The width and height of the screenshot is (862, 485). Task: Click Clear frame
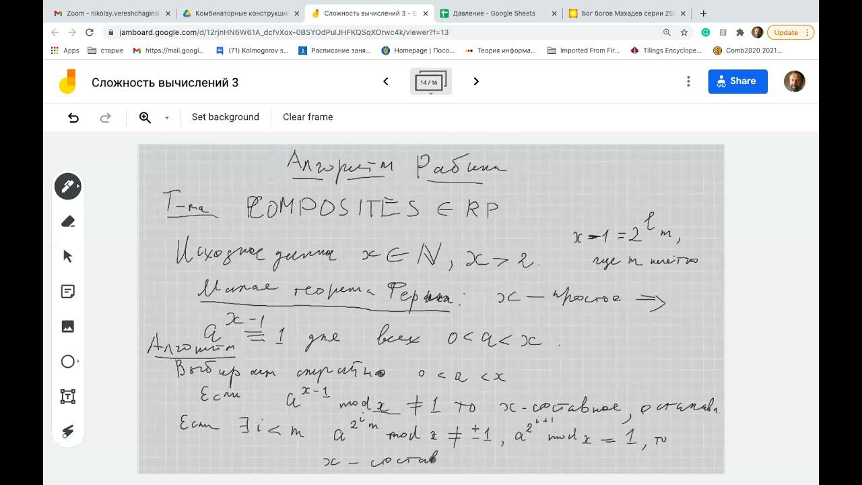click(x=308, y=117)
